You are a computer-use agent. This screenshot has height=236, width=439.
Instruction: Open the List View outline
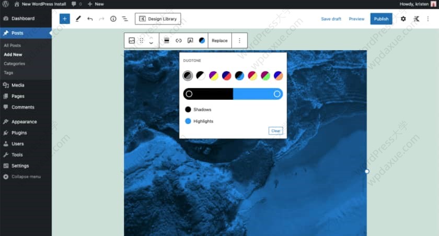[x=125, y=19]
